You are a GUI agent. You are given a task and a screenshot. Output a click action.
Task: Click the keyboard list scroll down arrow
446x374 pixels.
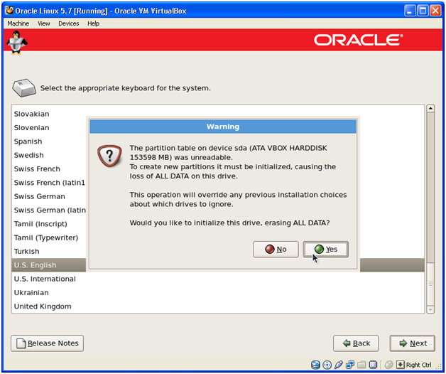click(430, 309)
